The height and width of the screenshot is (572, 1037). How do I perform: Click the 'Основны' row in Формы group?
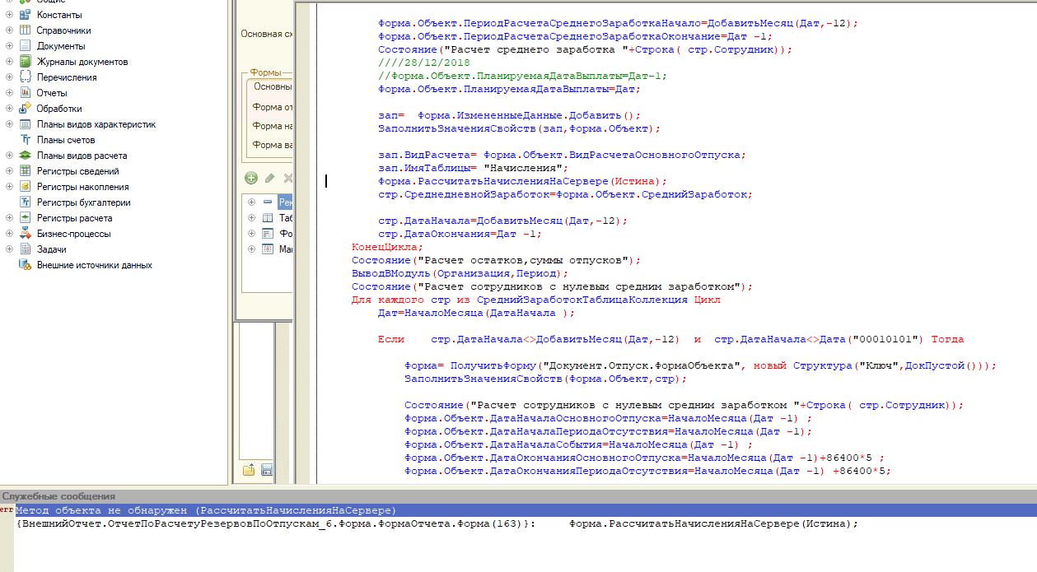click(272, 86)
